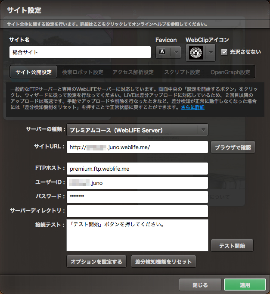Switch to 検索ロボット設定 tab
The height and width of the screenshot is (294, 270).
pyautogui.click(x=82, y=72)
